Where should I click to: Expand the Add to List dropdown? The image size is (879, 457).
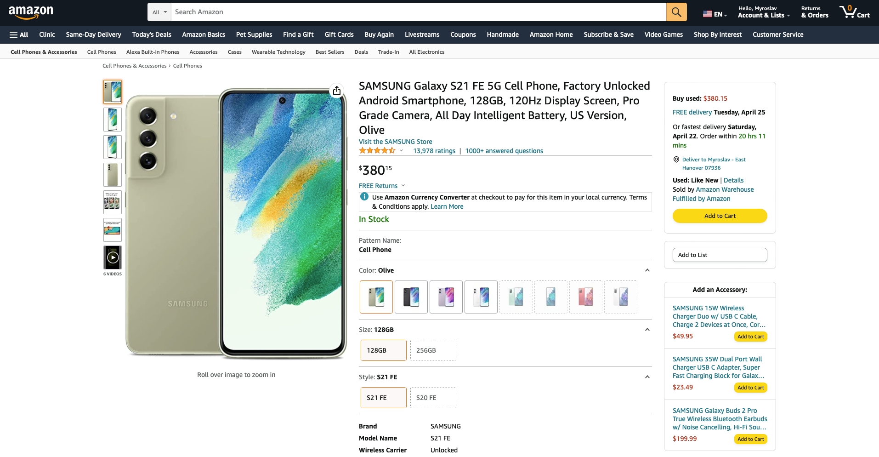pos(720,255)
